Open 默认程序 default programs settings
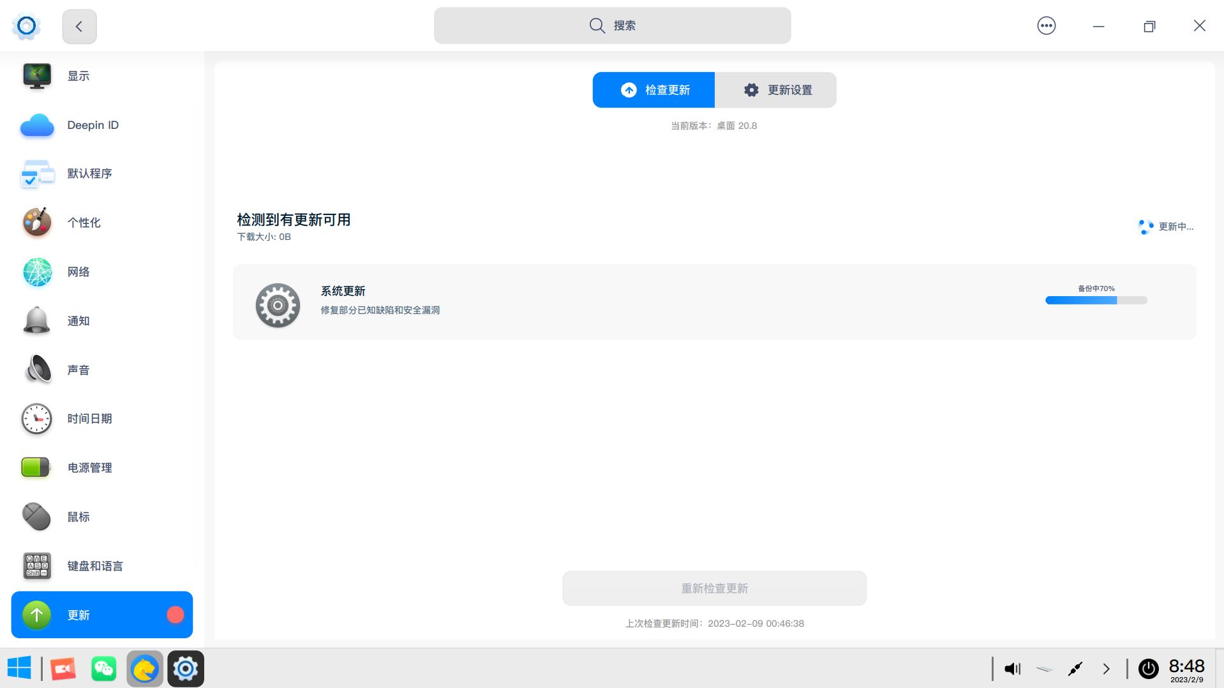The height and width of the screenshot is (688, 1224). [x=89, y=174]
